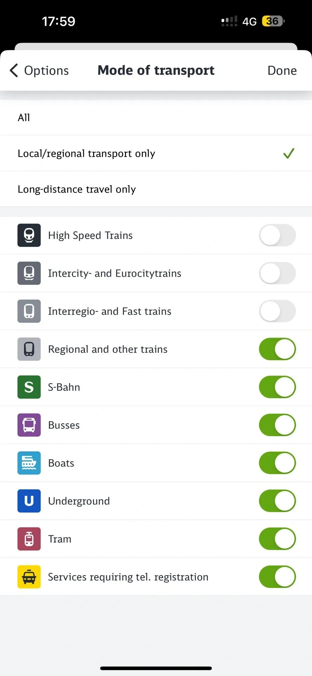Tap the Done button
This screenshot has height=676, width=312.
click(282, 70)
